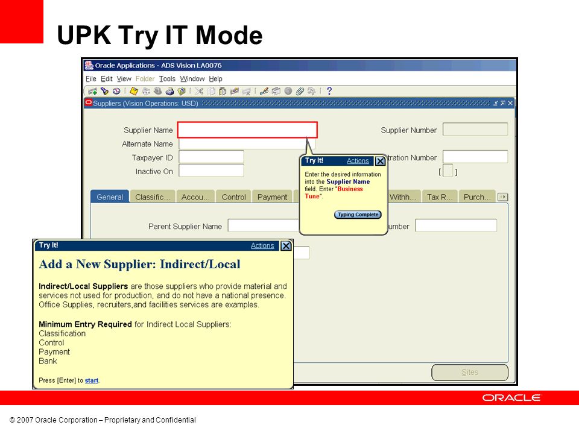This screenshot has width=579, height=434.
Task: Click the Oracle icon in Suppliers title bar
Action: [x=88, y=102]
